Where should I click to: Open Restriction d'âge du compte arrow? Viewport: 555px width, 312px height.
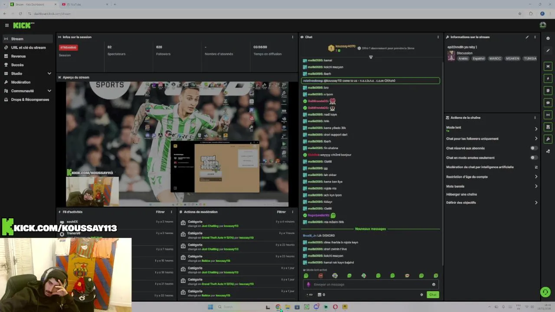click(x=536, y=177)
